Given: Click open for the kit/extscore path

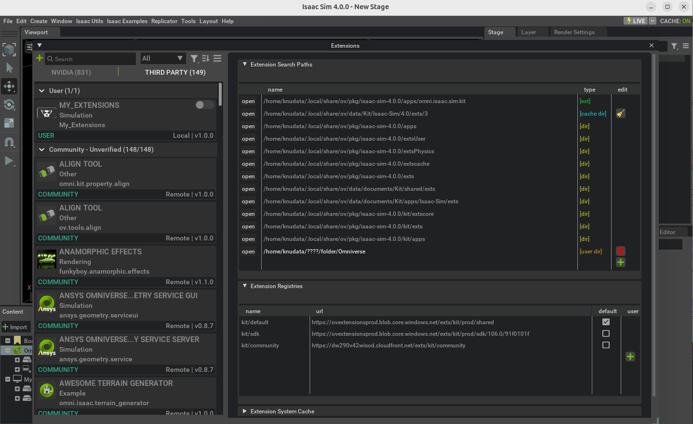Looking at the screenshot, I should [x=249, y=214].
